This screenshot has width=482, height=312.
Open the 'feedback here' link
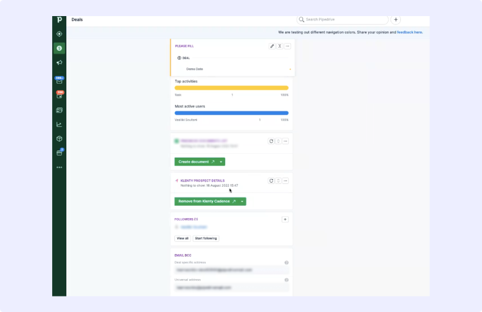point(409,32)
